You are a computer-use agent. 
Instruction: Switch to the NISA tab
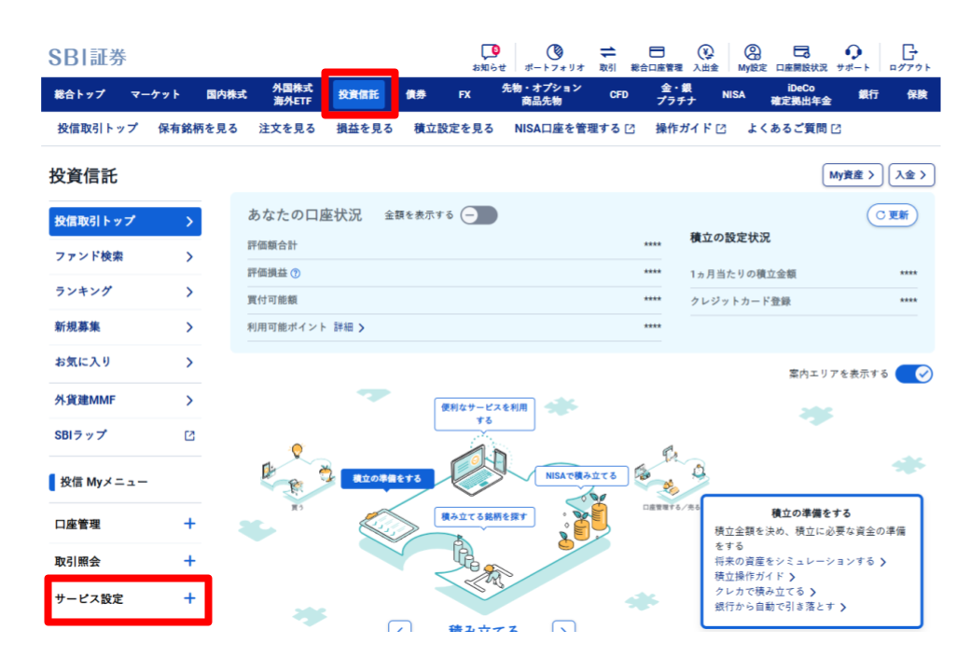point(733,94)
